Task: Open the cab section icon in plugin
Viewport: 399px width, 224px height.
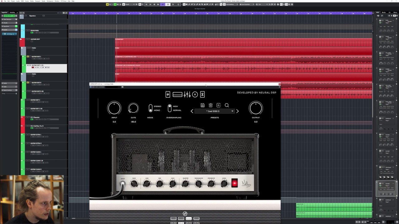Action: tap(177, 94)
